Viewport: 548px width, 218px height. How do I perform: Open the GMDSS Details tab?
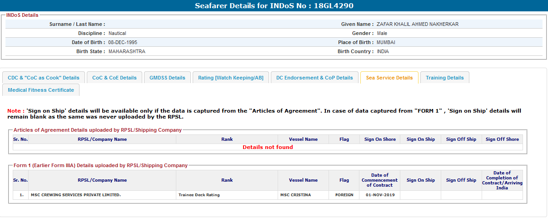(x=167, y=78)
